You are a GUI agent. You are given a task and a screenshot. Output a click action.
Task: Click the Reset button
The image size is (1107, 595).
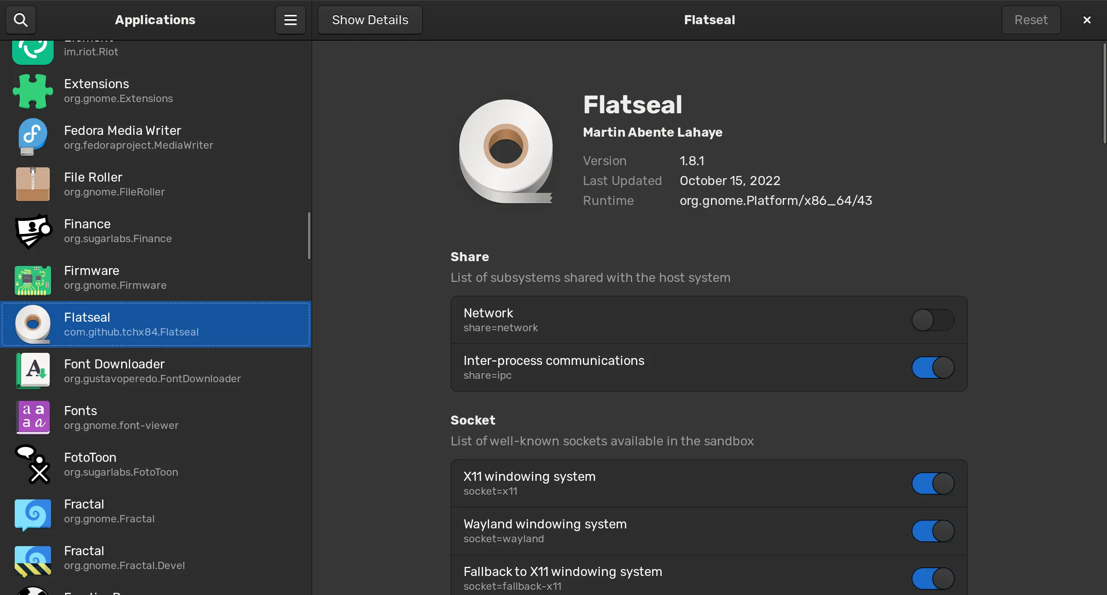pyautogui.click(x=1031, y=20)
